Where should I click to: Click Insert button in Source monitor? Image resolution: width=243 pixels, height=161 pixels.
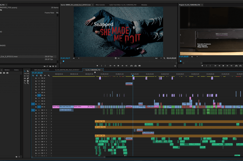coord(131,66)
